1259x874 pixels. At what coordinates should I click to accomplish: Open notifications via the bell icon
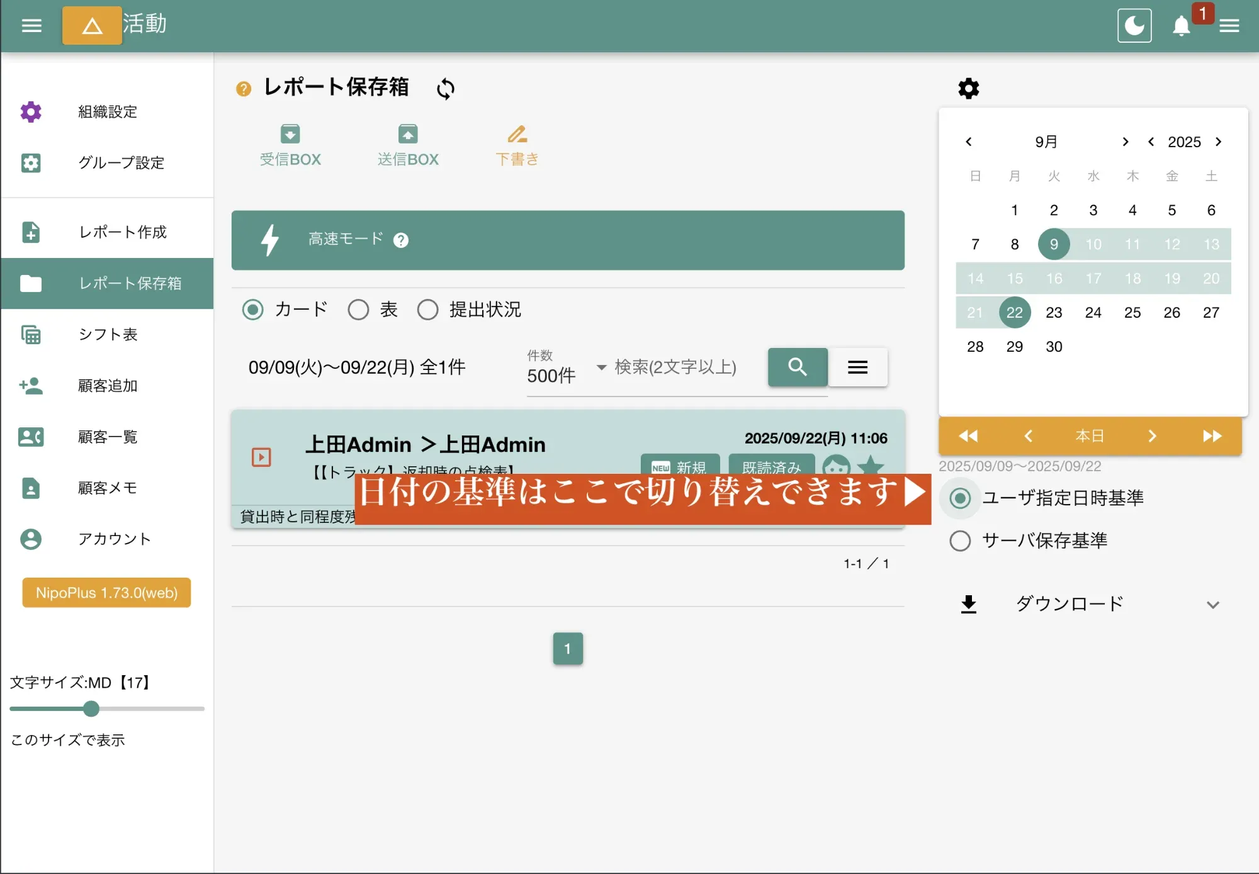1182,26
